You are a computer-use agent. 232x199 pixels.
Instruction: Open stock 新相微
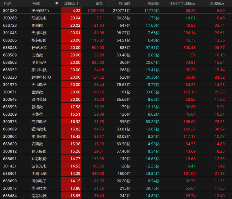[37, 107]
